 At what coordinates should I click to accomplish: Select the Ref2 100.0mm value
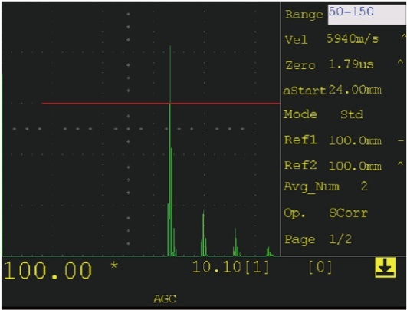coord(333,166)
